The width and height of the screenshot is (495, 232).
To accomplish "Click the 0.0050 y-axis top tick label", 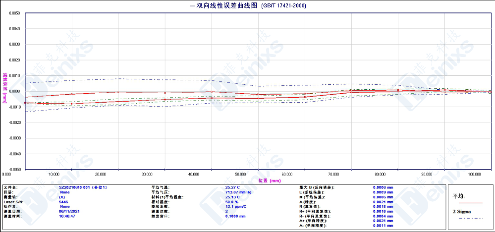I will [x=14, y=13].
